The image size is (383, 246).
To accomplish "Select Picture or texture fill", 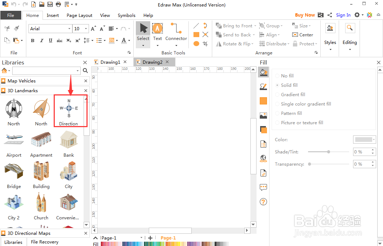I will coord(299,122).
